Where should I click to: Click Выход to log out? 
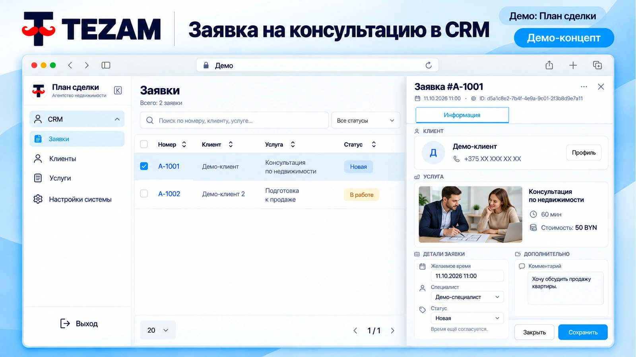[79, 324]
